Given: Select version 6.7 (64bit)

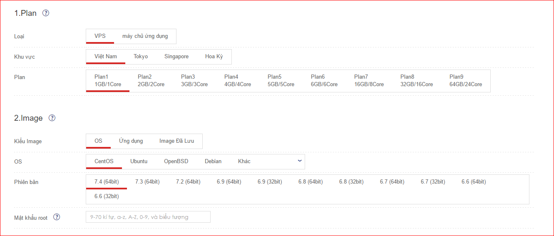Looking at the screenshot, I should point(392,182).
